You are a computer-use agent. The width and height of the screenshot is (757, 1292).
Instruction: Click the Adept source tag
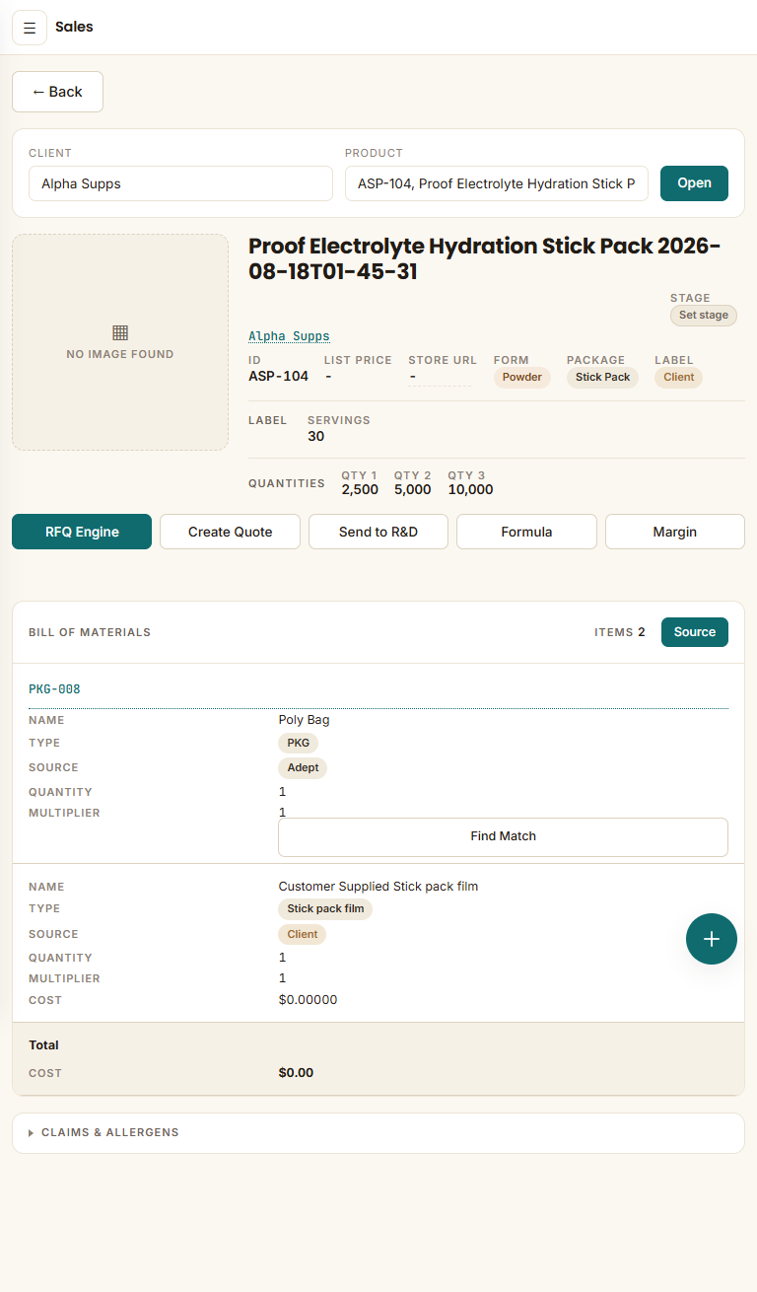pos(303,767)
